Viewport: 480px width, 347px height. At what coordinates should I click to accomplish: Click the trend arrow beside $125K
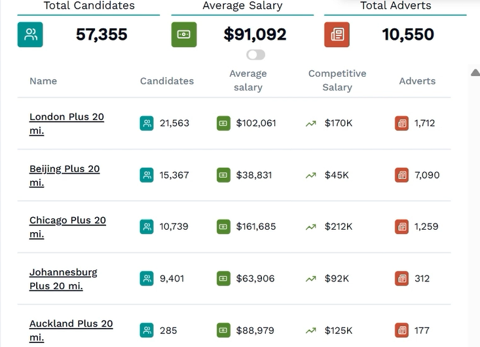(x=310, y=331)
